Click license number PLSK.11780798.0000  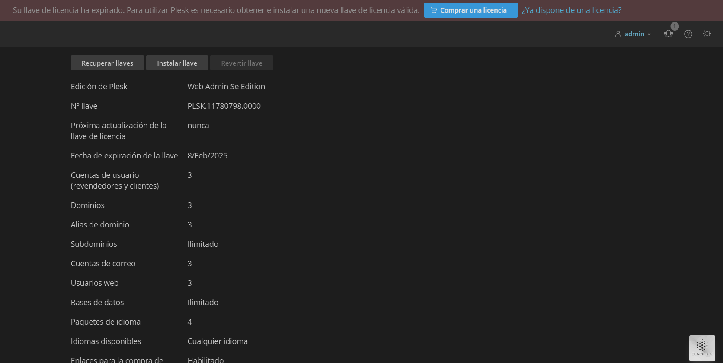[224, 106]
